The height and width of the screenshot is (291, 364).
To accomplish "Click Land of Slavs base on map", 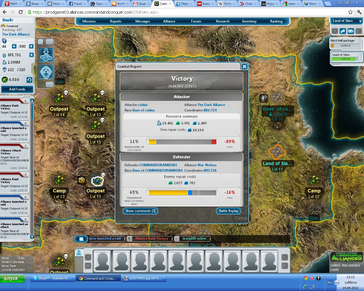I will 277,152.
